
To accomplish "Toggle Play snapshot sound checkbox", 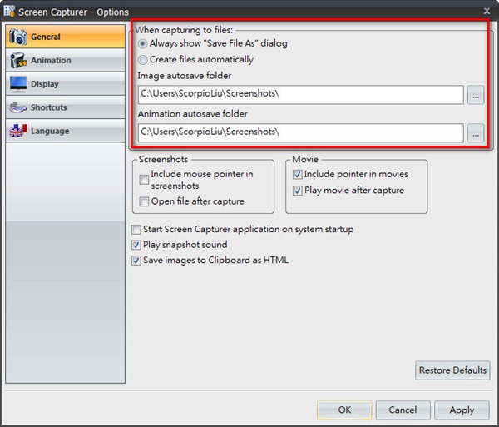I will (x=136, y=245).
